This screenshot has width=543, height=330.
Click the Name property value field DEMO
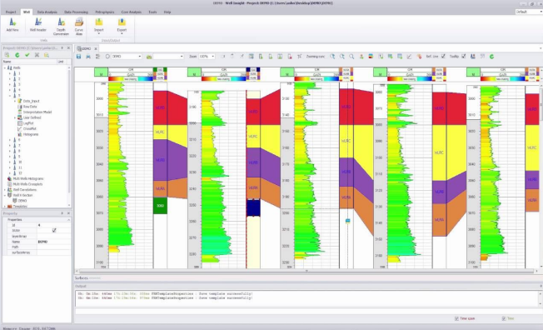(53, 242)
